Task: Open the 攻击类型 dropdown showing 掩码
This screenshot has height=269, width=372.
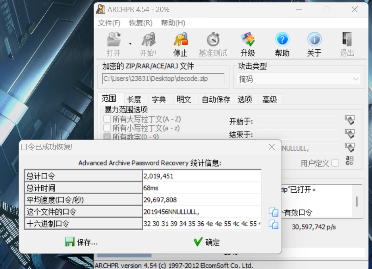Action: 299,79
